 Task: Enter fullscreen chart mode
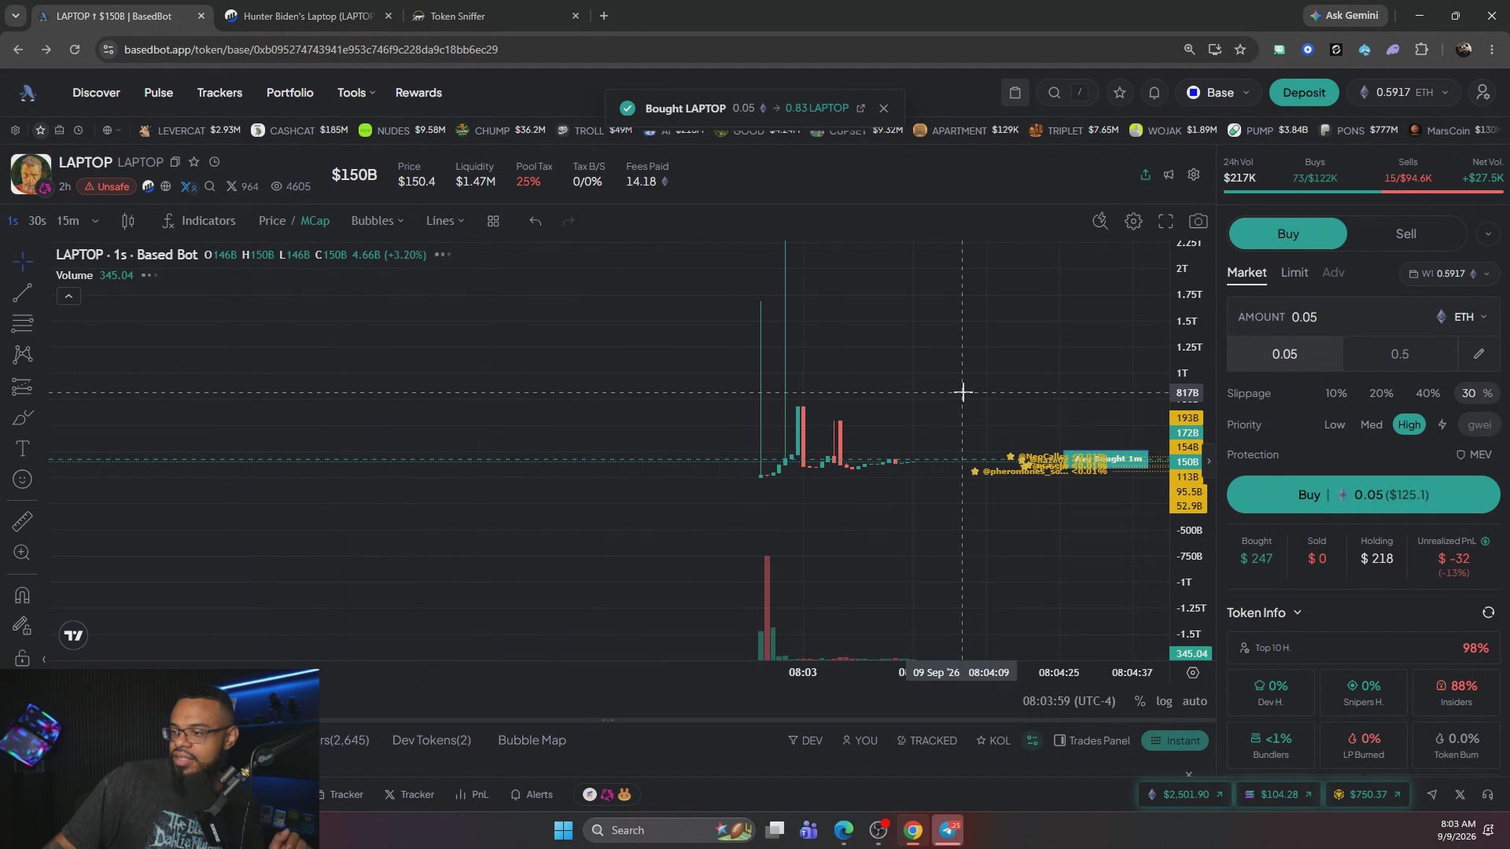pyautogui.click(x=1166, y=221)
